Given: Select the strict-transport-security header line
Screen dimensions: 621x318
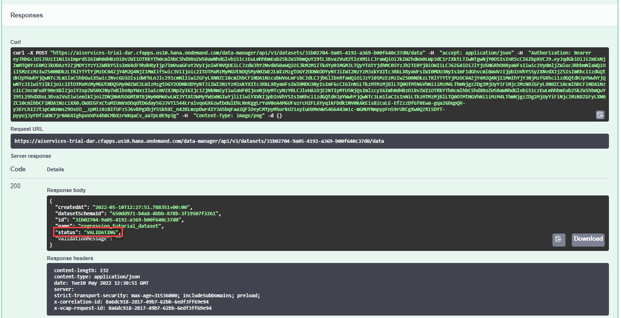Looking at the screenshot, I should 157,295.
